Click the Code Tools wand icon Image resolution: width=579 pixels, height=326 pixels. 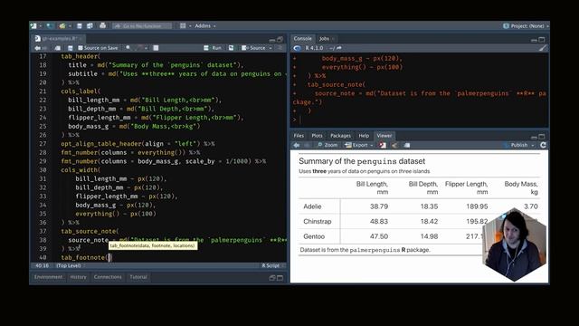(139, 48)
